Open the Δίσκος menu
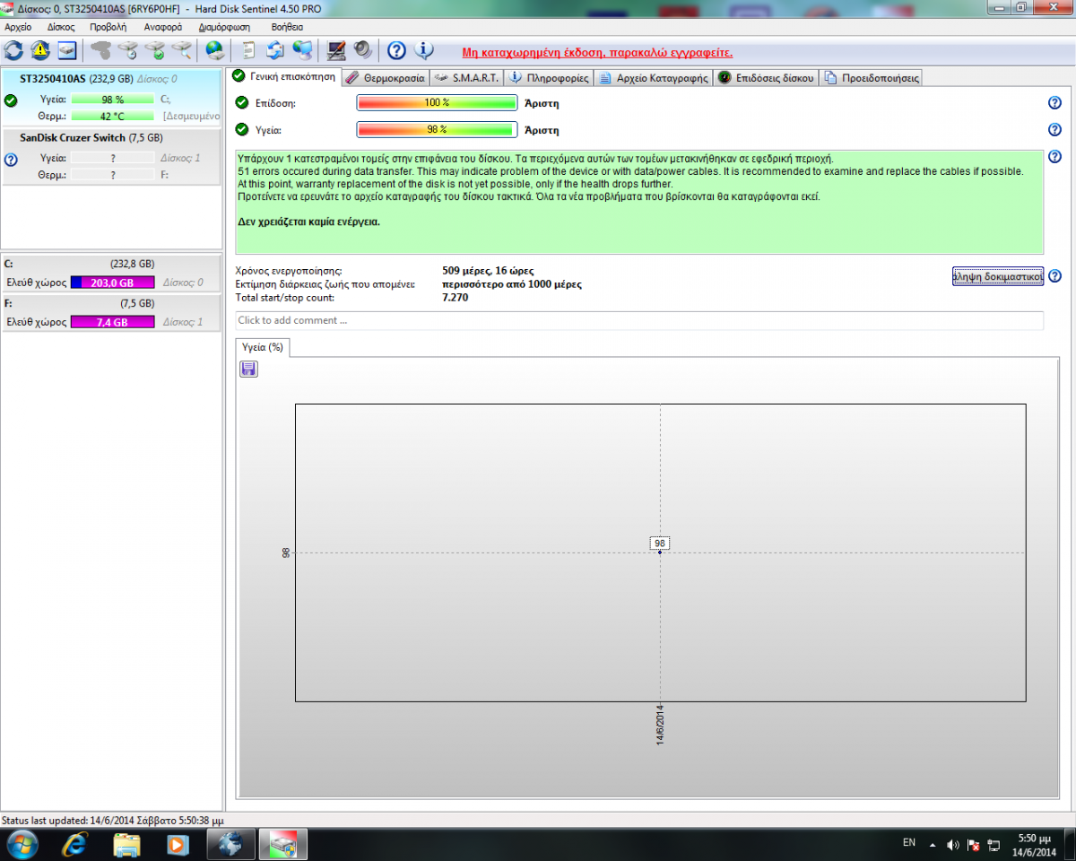 pyautogui.click(x=61, y=27)
